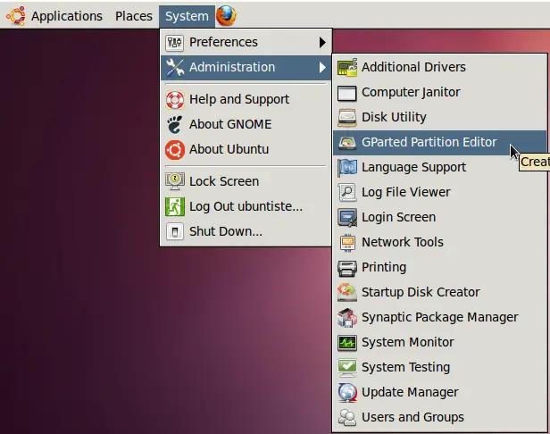Close the System menu via its label
This screenshot has height=434, width=550.
click(187, 16)
